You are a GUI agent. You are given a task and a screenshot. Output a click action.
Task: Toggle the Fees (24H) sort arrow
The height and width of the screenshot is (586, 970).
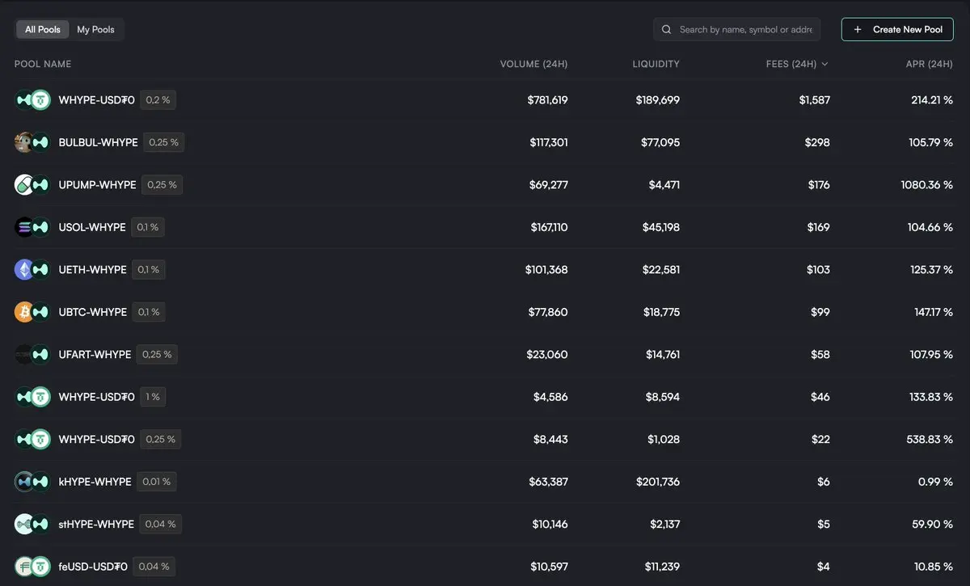(824, 64)
